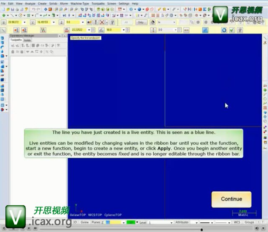Click the Edit endpoint 1 button
Screen dimensions: 268x232
tap(16, 30)
